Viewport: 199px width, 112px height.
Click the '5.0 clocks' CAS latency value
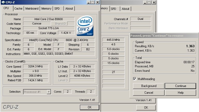point(113,49)
